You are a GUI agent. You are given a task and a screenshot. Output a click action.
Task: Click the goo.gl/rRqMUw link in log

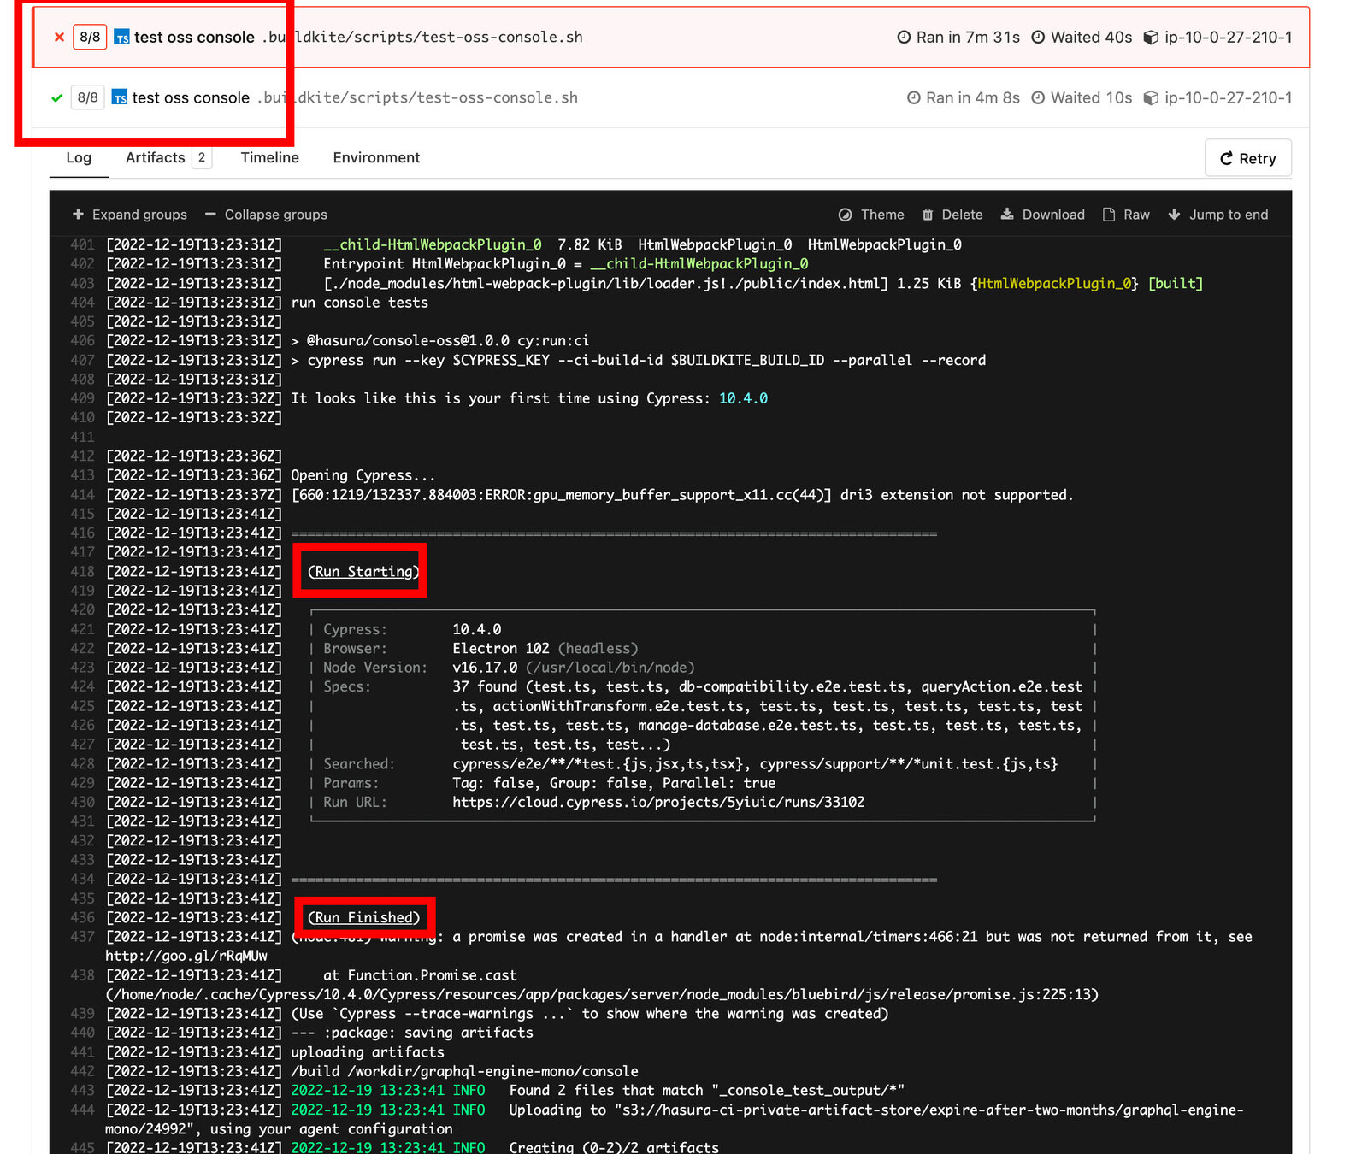(x=186, y=956)
